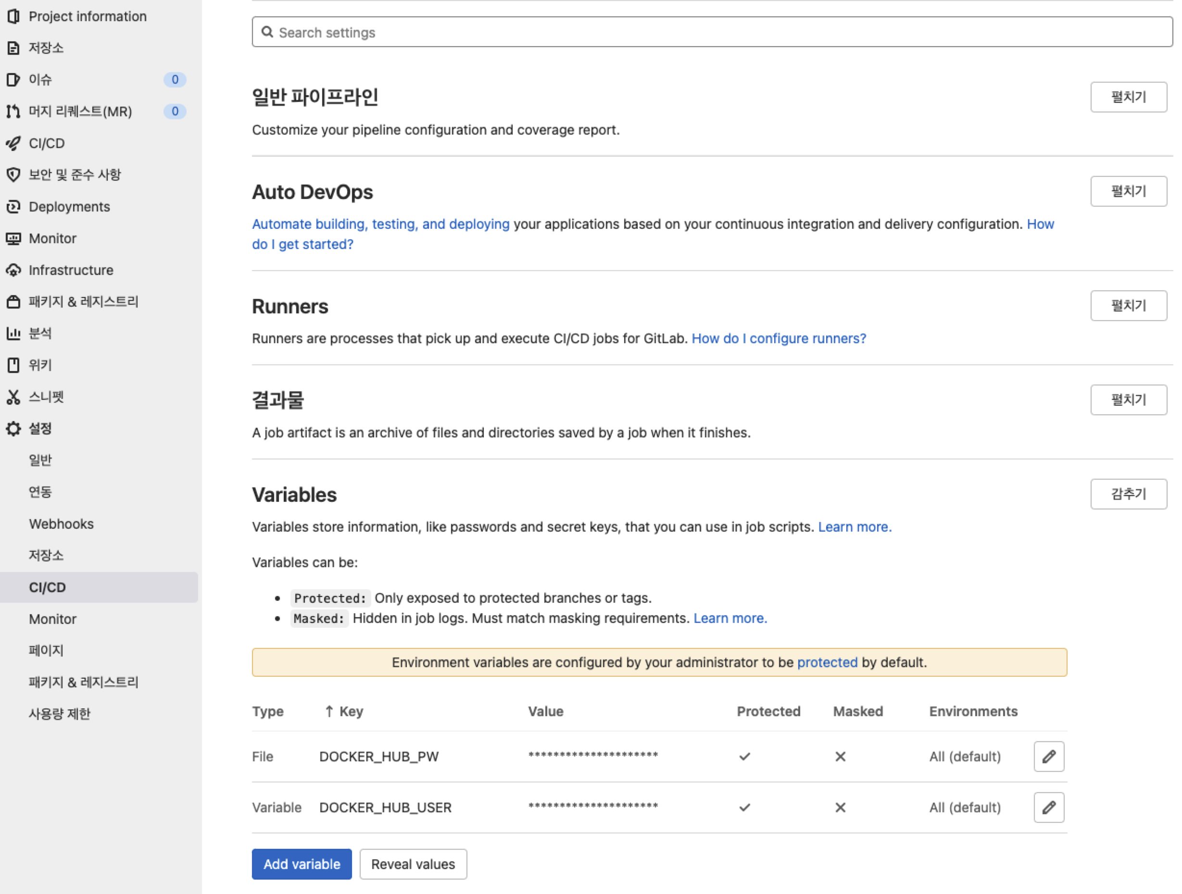1182x894 pixels.
Task: Open 'How do I configure runners?' link
Action: [x=779, y=338]
